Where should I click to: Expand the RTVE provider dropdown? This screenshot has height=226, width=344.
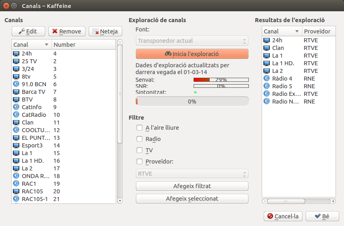click(x=192, y=174)
